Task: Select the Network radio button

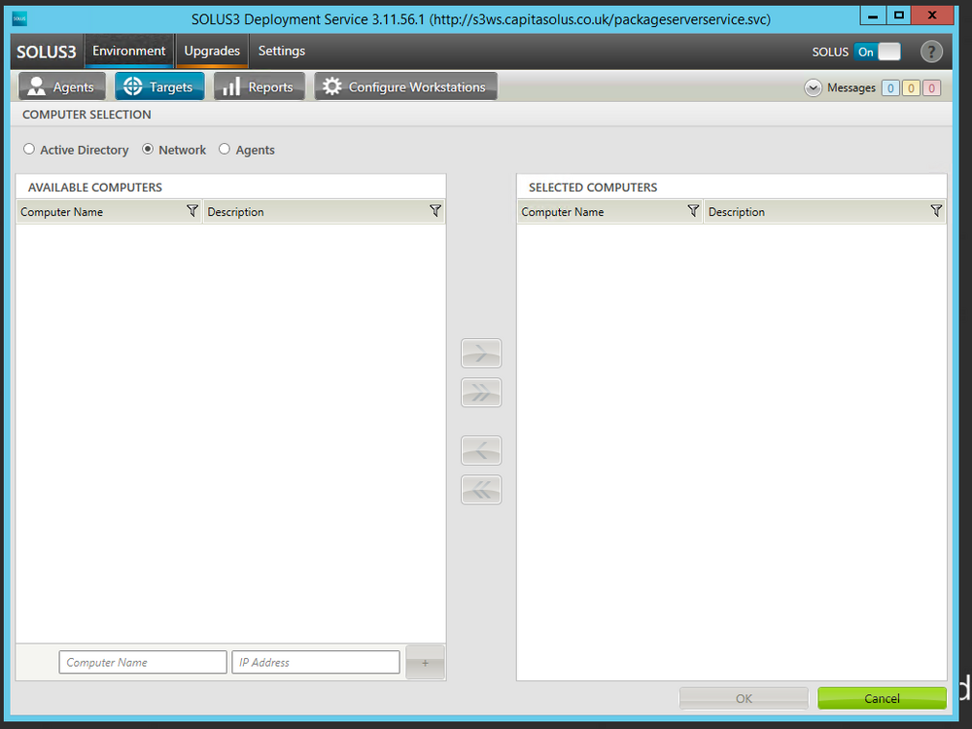Action: pos(148,149)
